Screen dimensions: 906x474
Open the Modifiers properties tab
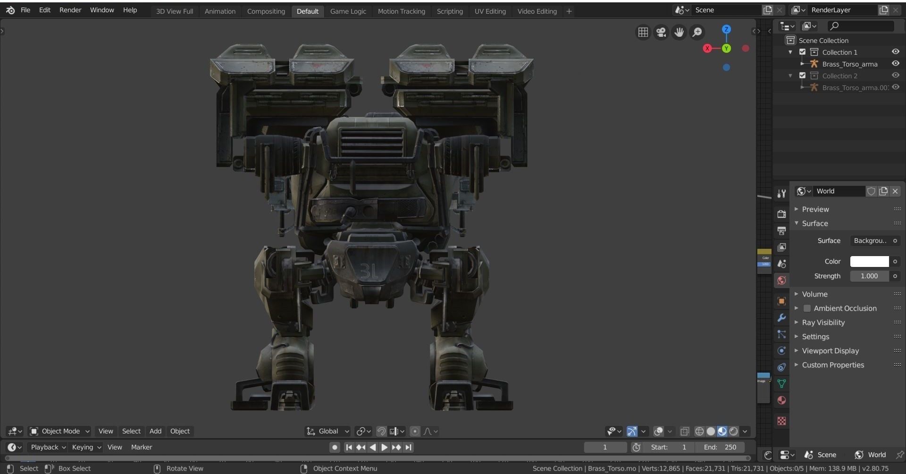click(x=781, y=318)
